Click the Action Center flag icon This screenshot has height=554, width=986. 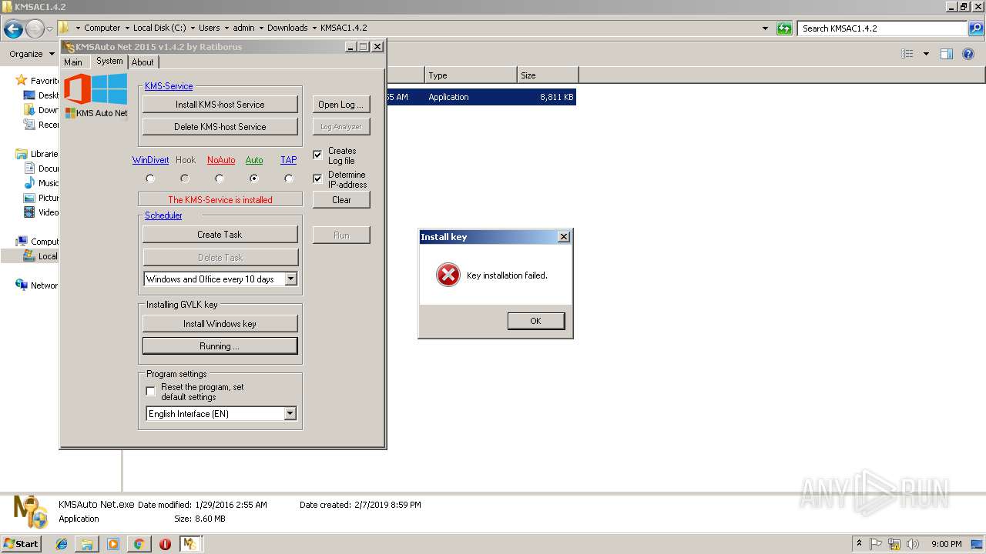click(x=876, y=544)
